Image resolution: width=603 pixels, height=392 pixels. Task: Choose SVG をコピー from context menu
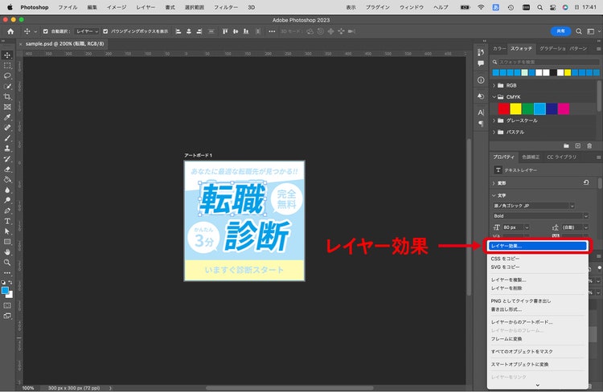(x=537, y=267)
